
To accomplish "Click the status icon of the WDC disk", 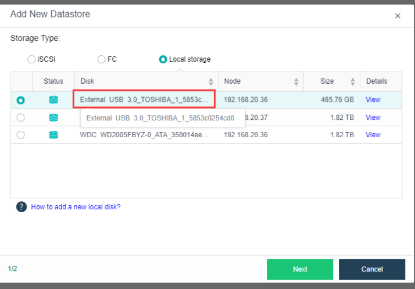I will click(53, 135).
